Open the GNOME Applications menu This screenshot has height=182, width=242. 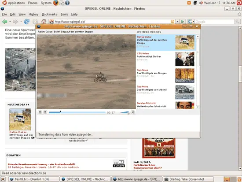16,3
